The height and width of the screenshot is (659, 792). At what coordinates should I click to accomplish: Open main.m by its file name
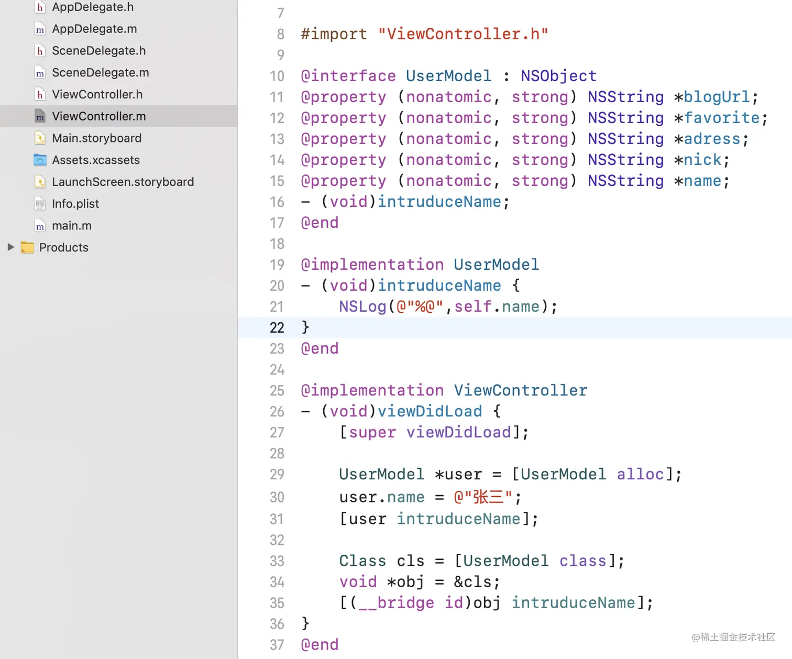click(72, 226)
